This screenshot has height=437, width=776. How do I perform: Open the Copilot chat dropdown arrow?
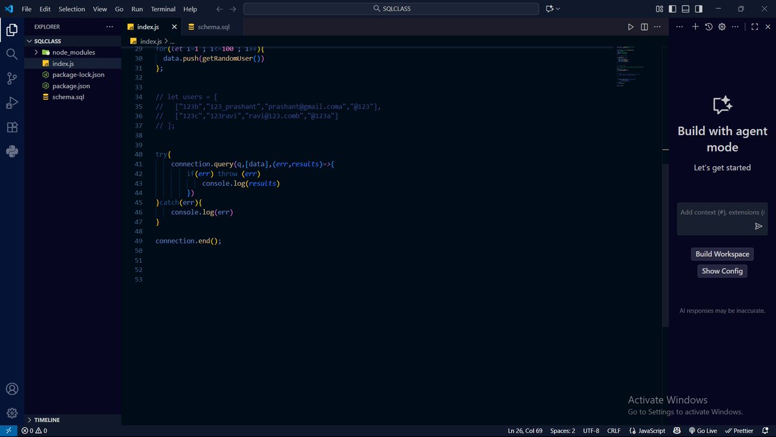[x=558, y=9]
